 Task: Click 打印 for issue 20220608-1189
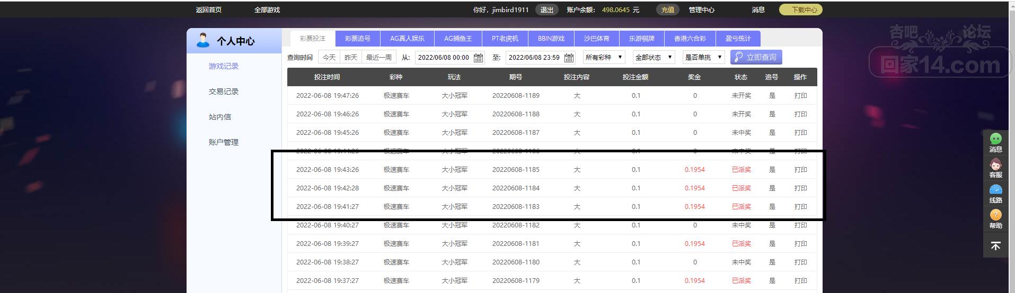click(800, 96)
